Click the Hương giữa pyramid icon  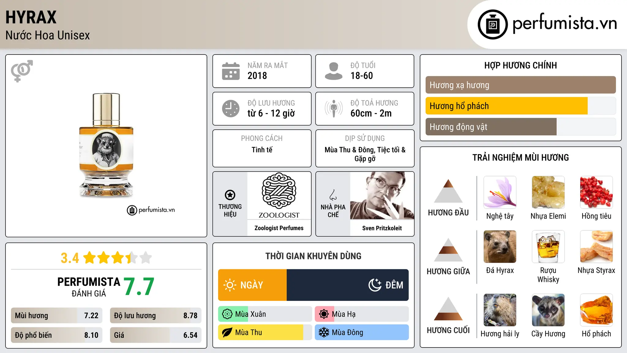click(448, 250)
